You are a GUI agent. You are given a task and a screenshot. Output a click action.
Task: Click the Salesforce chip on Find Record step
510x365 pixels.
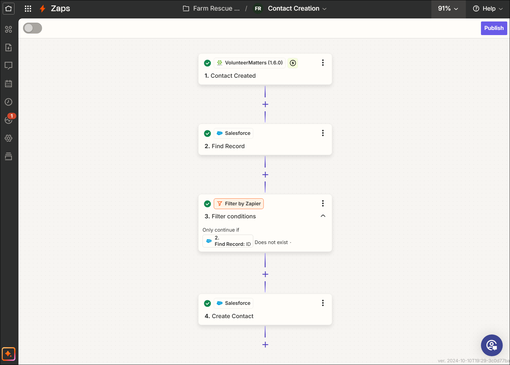pos(234,133)
